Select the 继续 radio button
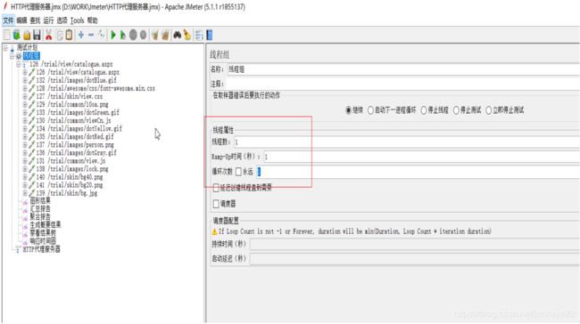This screenshot has width=580, height=324. (x=348, y=110)
